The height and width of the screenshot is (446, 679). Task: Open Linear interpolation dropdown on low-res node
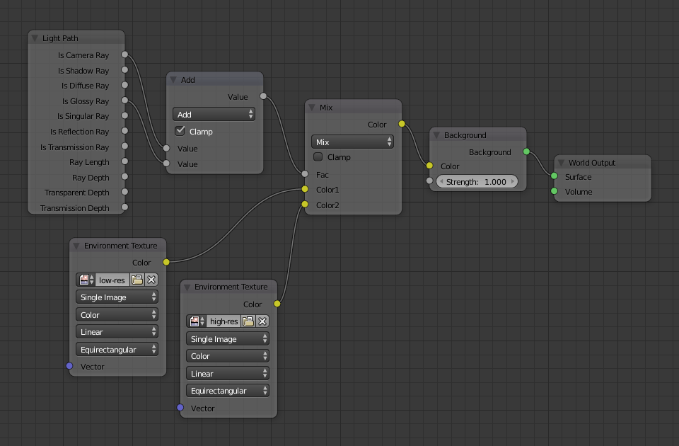click(x=117, y=331)
